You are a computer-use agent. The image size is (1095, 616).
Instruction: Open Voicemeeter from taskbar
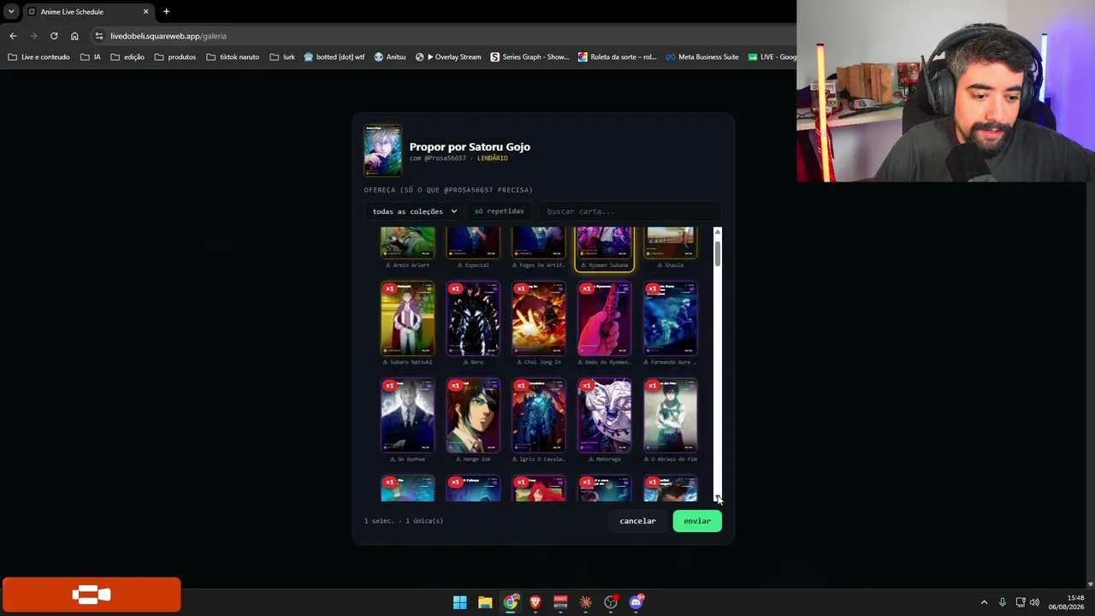560,602
